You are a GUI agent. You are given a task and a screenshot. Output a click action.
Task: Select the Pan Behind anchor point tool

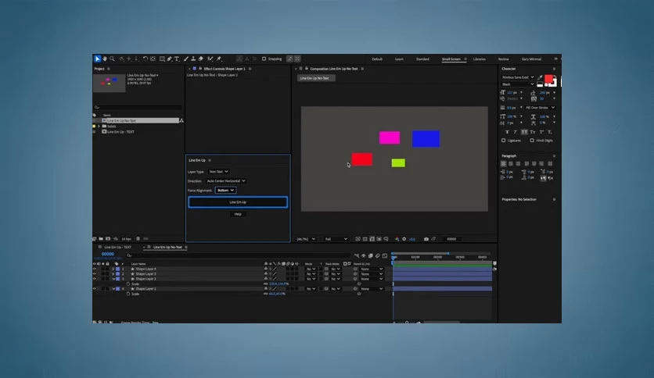[153, 59]
